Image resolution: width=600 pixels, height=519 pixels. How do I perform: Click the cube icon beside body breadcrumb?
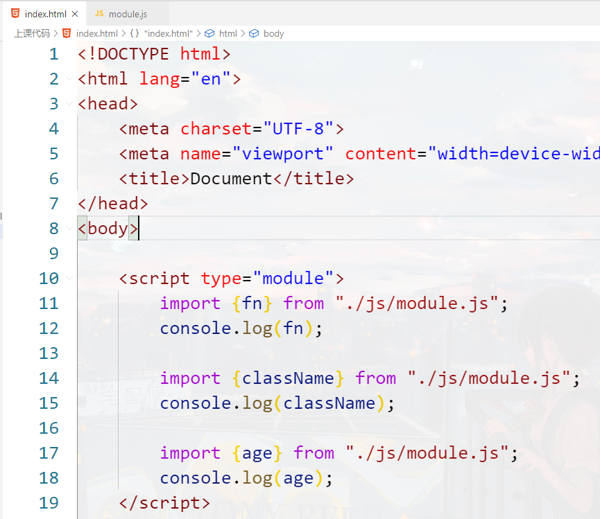(x=254, y=34)
